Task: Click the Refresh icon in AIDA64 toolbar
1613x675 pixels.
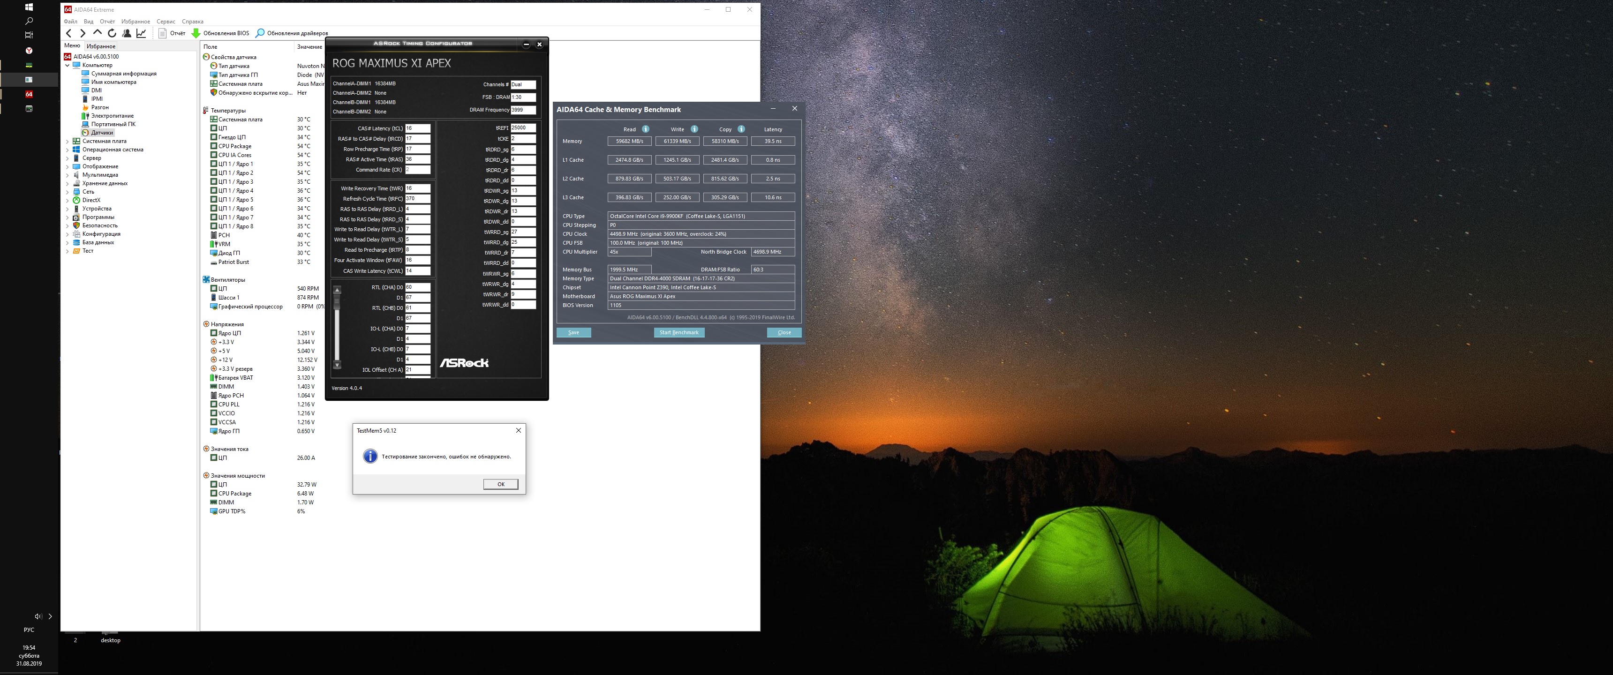Action: [112, 33]
